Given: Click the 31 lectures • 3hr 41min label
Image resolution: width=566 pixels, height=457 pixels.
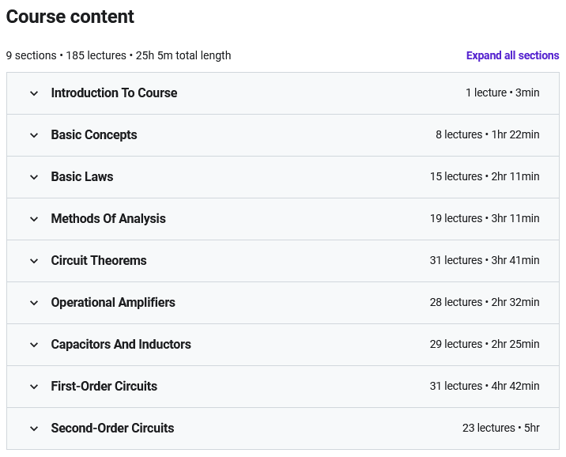Looking at the screenshot, I should (x=485, y=261).
